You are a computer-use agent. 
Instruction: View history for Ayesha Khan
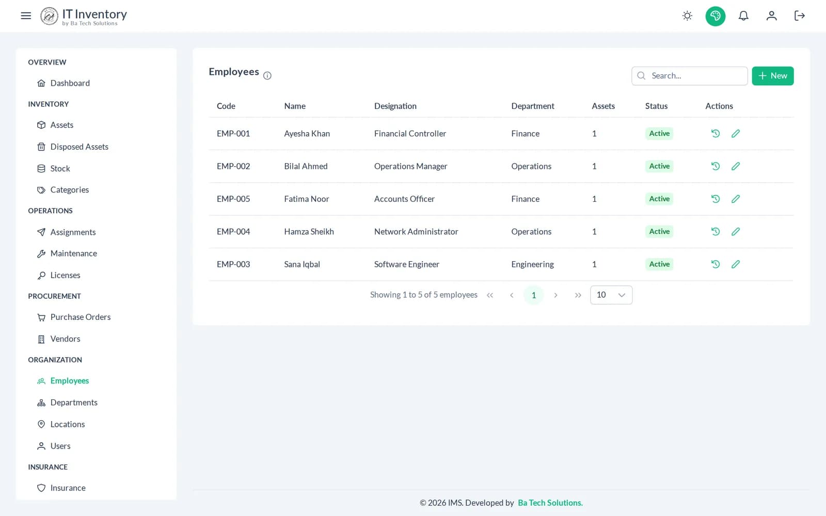pyautogui.click(x=716, y=134)
